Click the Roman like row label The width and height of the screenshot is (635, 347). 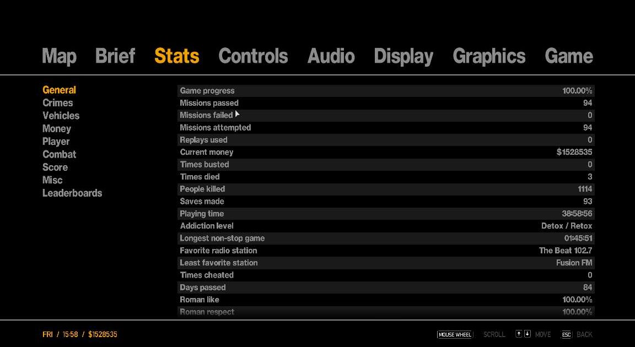pos(199,300)
